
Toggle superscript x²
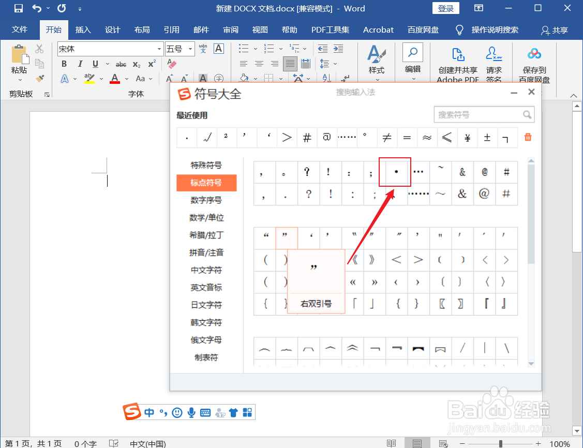152,64
